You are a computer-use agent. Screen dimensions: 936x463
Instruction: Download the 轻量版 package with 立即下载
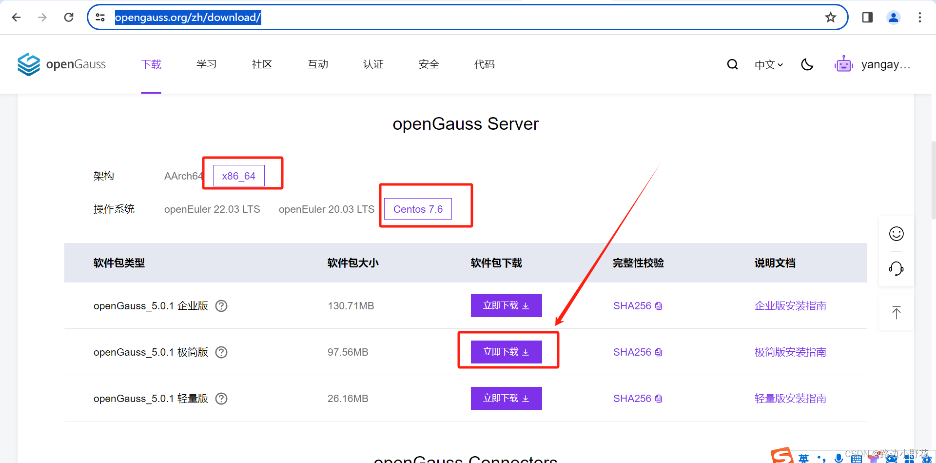[x=507, y=399]
